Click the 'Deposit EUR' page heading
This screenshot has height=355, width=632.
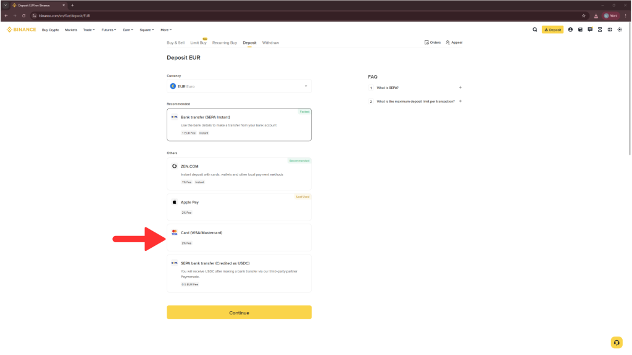click(183, 57)
